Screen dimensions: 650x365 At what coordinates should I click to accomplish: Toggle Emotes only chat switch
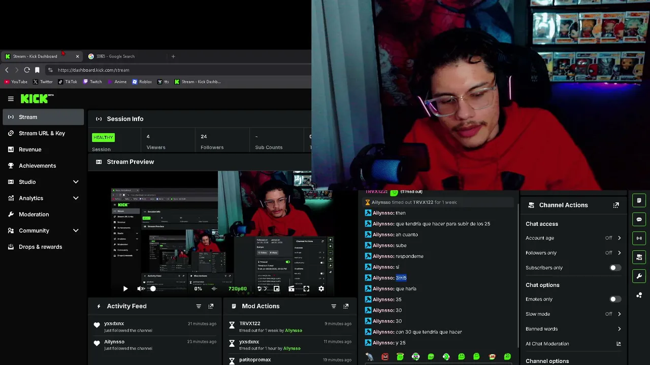(x=615, y=299)
